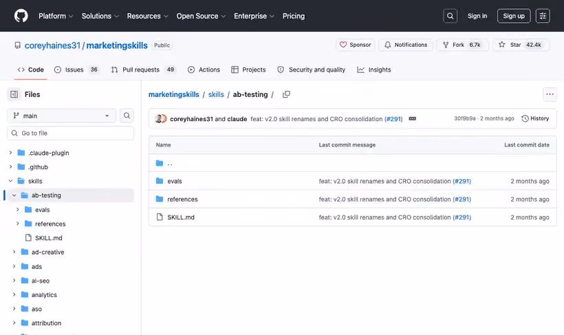Open the aso folder in tree
Screen dimensions: 564x335
[x=36, y=309]
